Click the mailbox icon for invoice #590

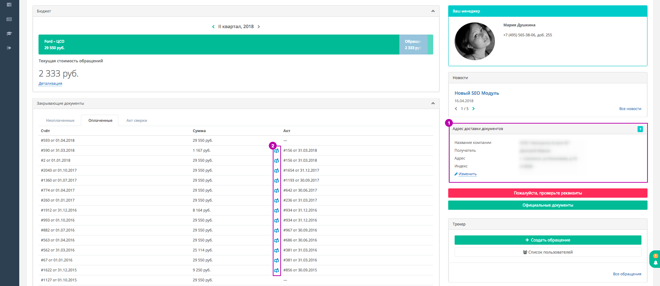(x=276, y=151)
